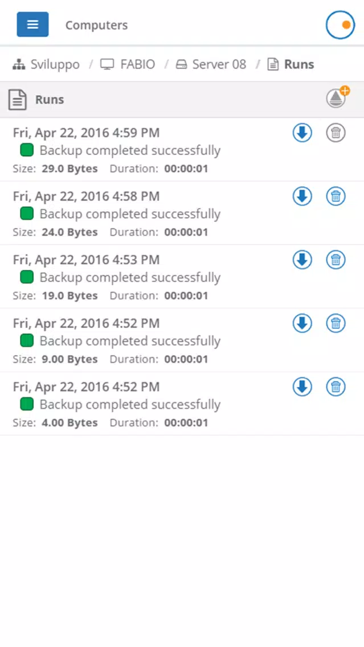
Task: Click the Runs panel header document icon
Action: pyautogui.click(x=17, y=100)
